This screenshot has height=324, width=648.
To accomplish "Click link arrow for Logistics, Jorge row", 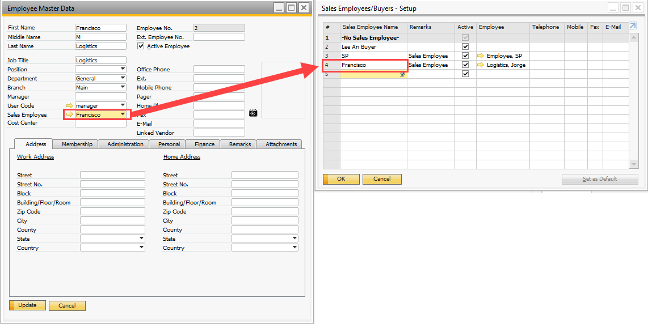I will 481,65.
